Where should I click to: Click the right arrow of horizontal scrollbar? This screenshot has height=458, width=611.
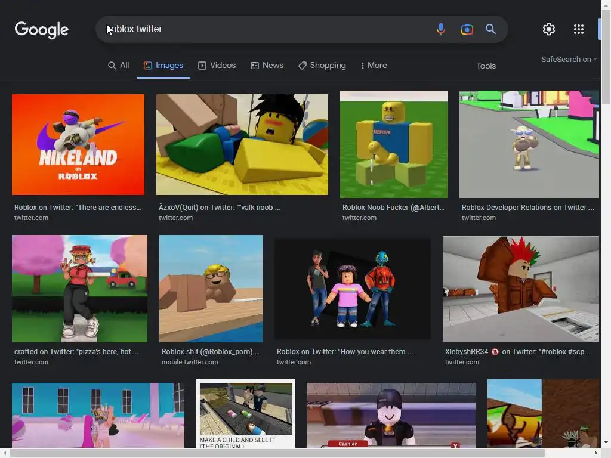coord(596,453)
